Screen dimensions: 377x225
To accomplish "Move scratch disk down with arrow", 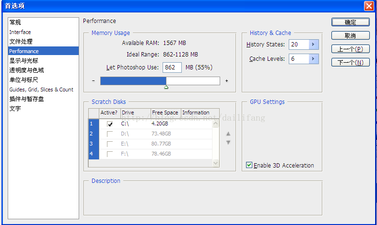I will click(x=228, y=143).
